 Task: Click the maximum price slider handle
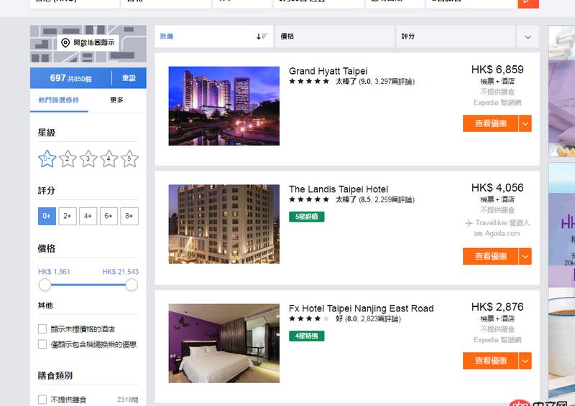[132, 285]
